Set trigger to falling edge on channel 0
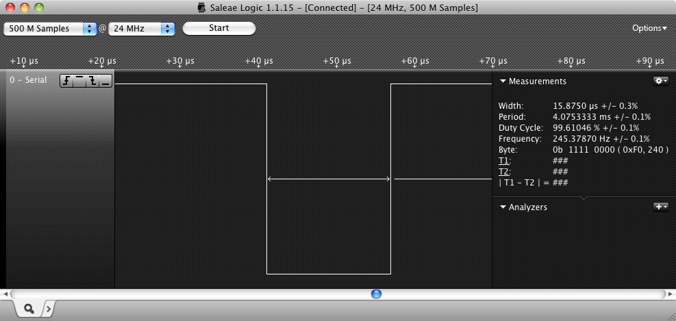 [92, 81]
